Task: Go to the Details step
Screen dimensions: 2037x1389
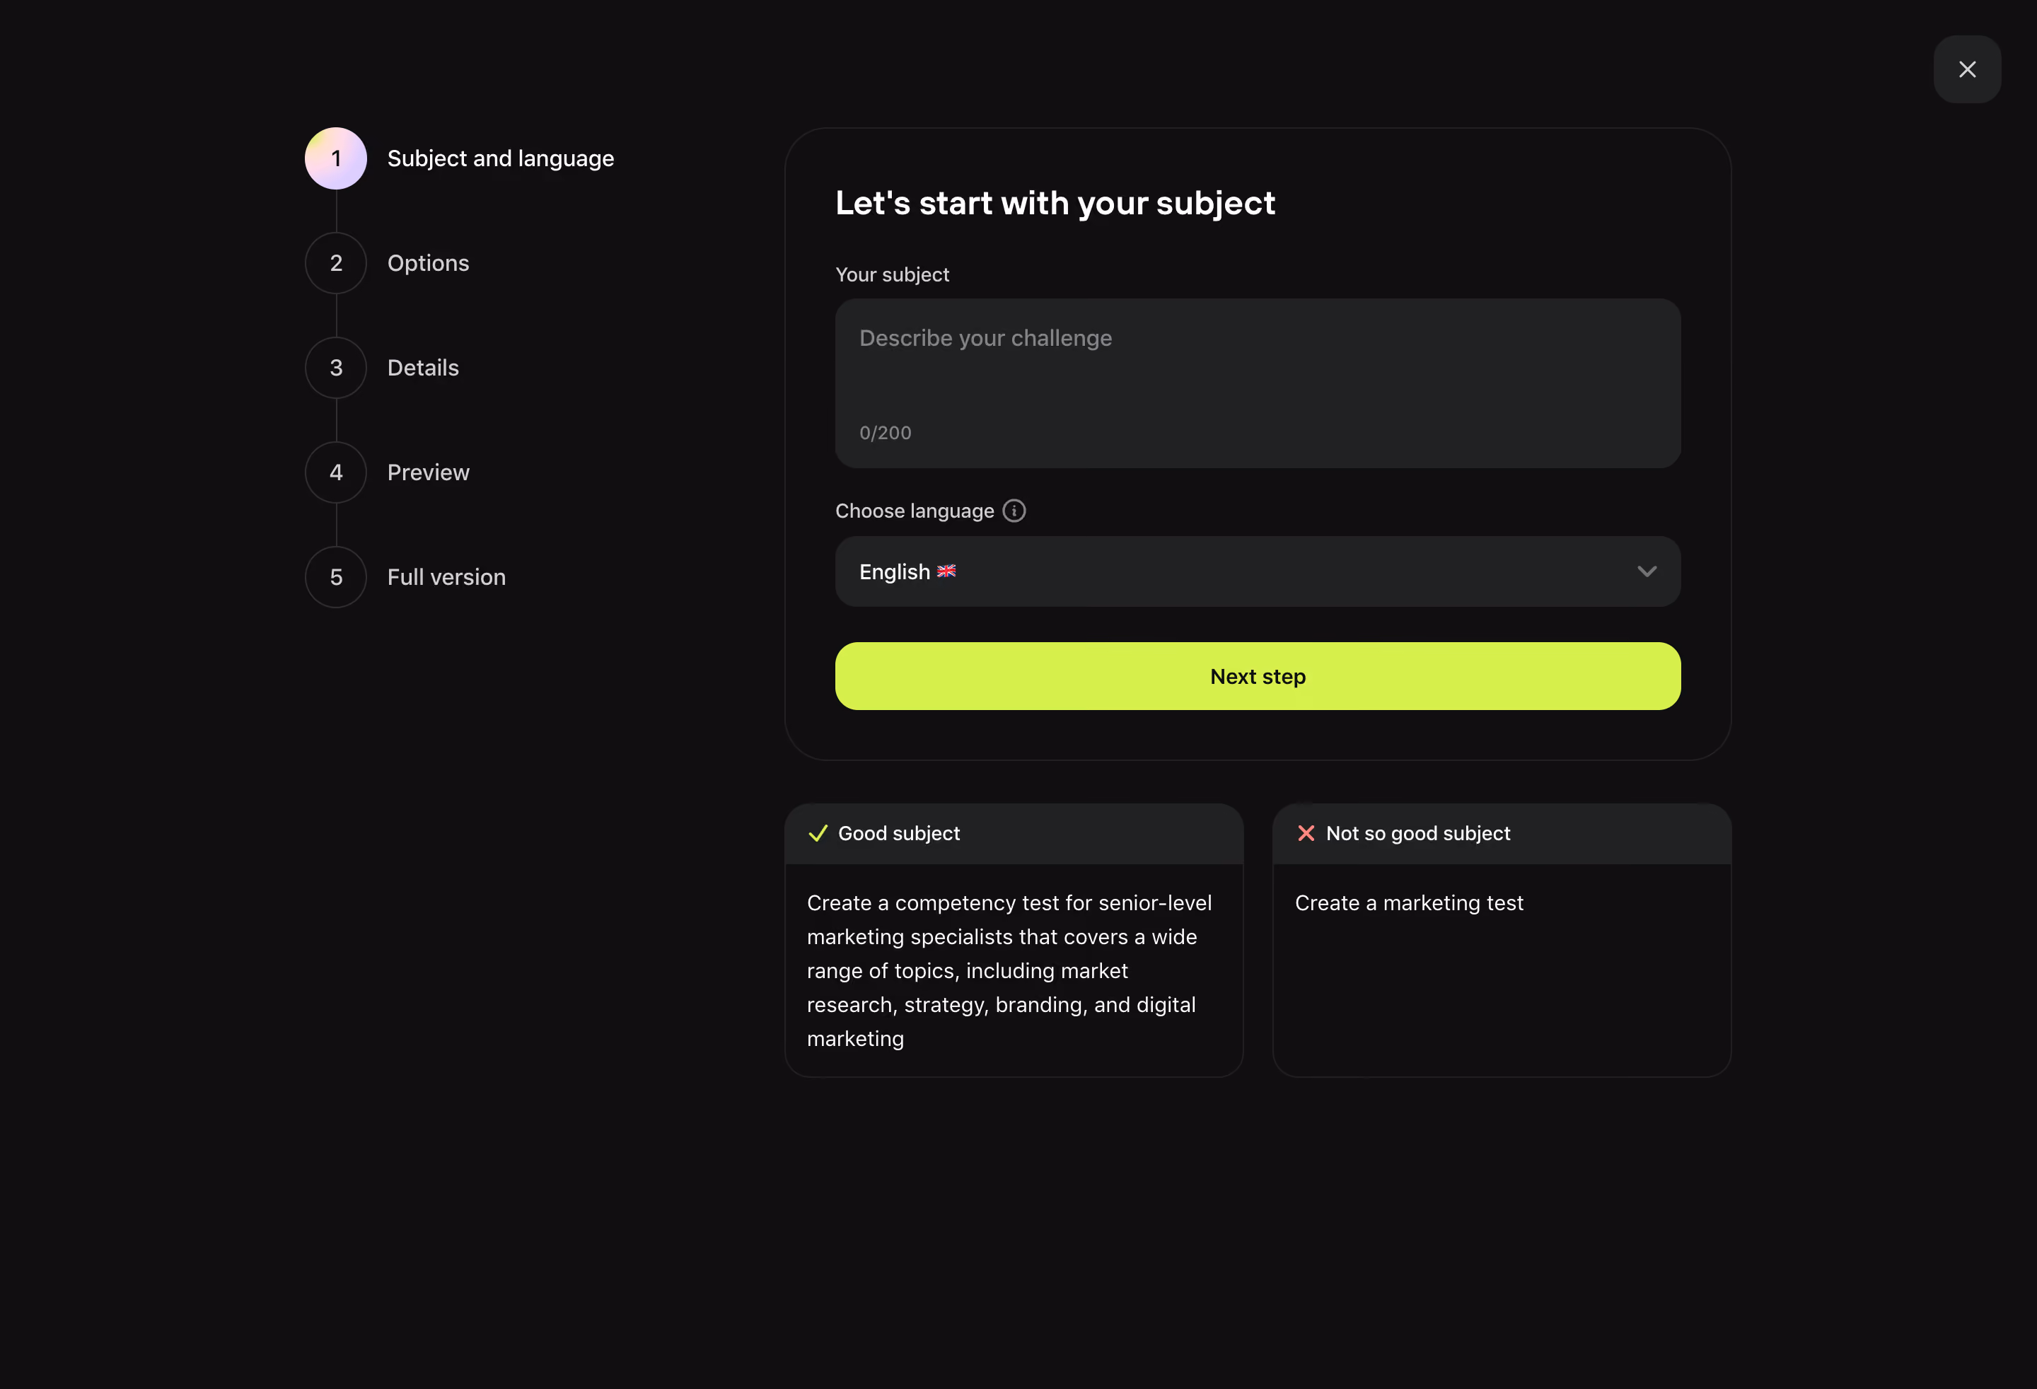Action: point(424,368)
